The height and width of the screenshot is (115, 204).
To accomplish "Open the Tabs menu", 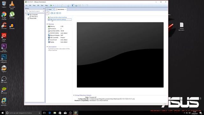I will [x=42, y=5].
